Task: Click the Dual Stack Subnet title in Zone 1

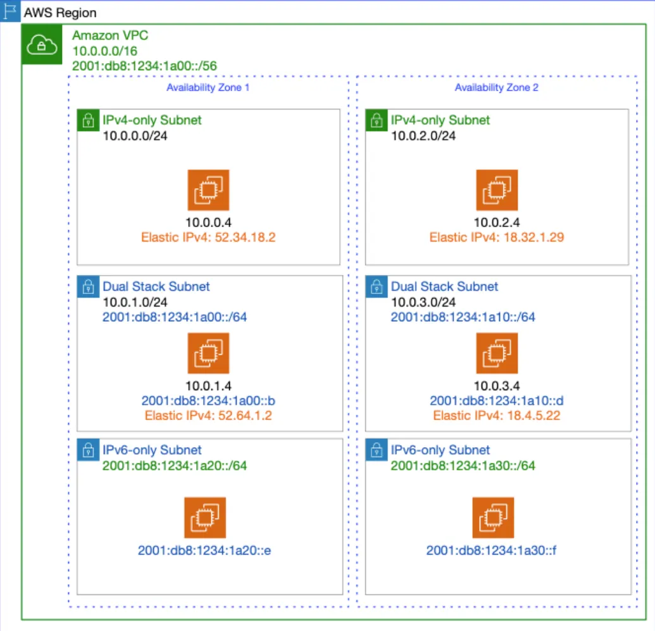Action: (x=156, y=286)
